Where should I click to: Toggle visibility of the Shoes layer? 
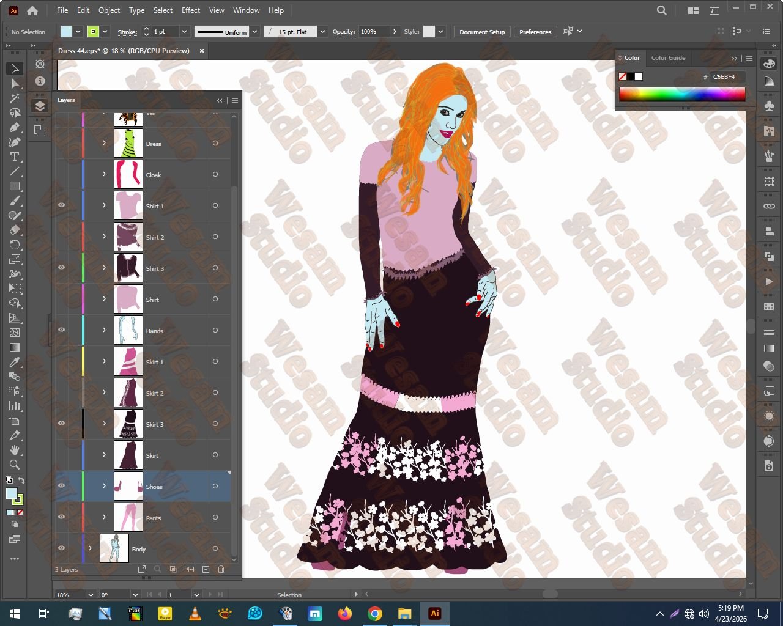click(61, 486)
